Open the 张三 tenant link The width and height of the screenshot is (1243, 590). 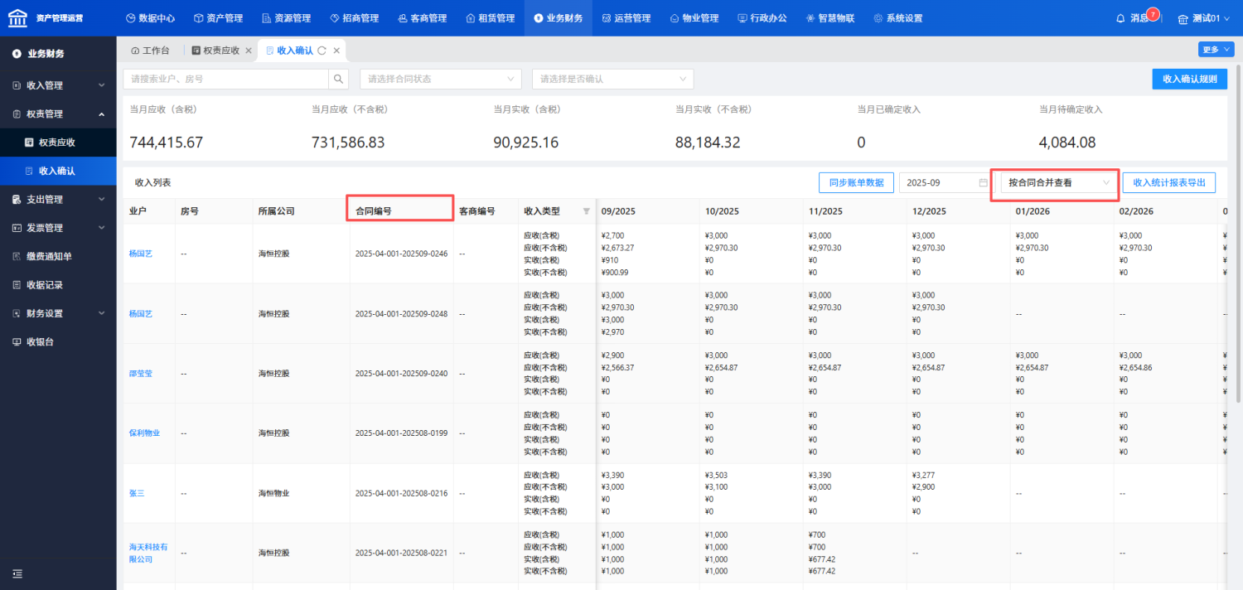point(137,493)
